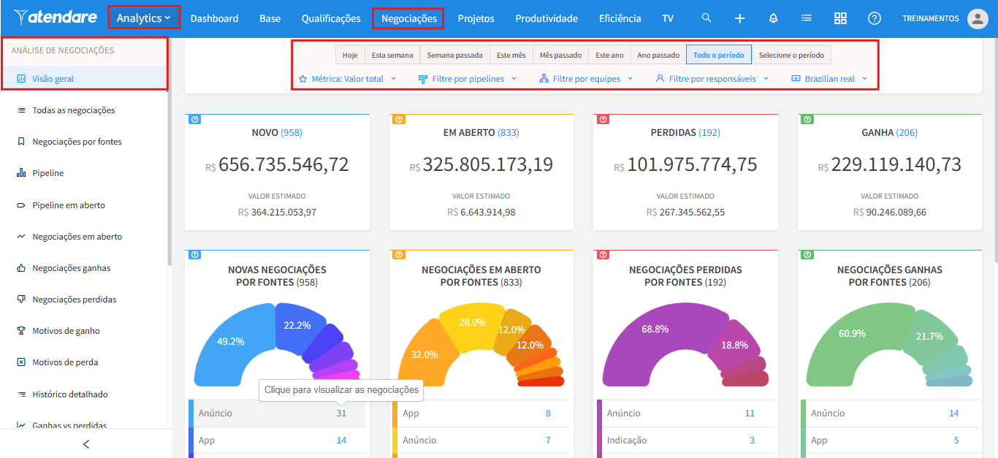Click the user avatar icon
Viewport: 998px width, 458px height.
click(x=978, y=18)
